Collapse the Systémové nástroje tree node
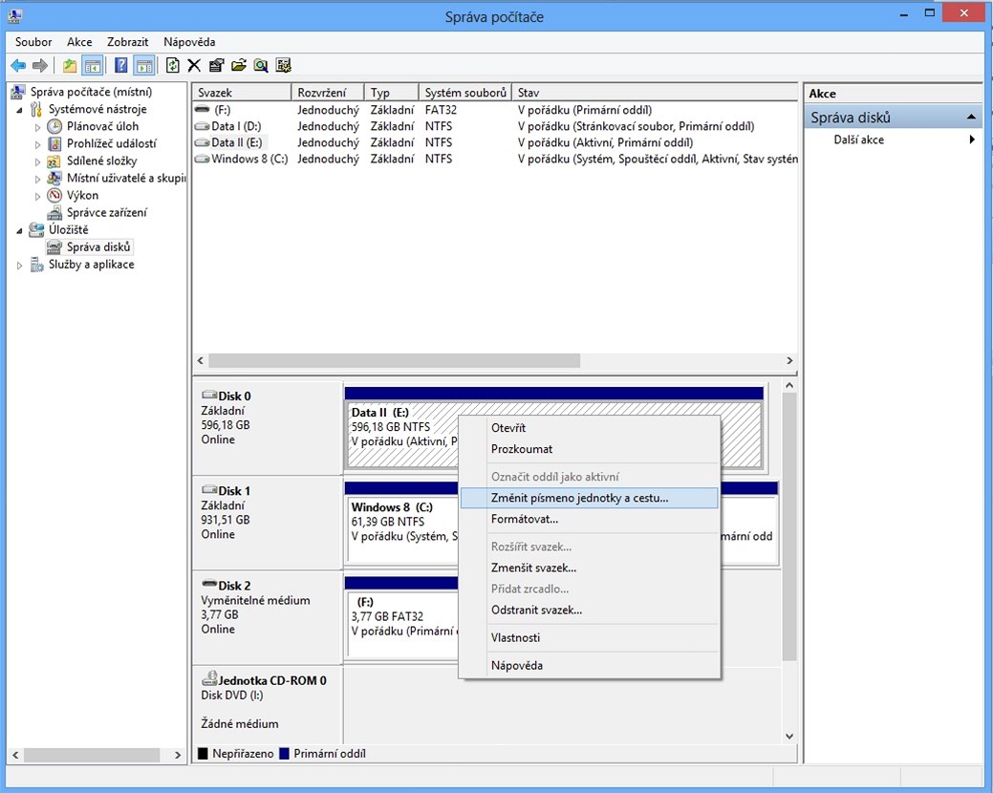993x793 pixels. point(20,110)
